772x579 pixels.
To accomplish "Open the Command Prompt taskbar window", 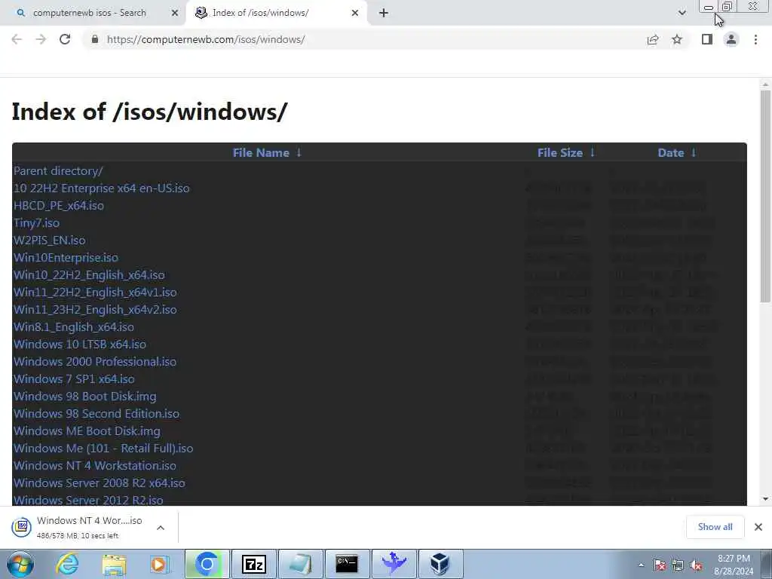I will (x=347, y=564).
